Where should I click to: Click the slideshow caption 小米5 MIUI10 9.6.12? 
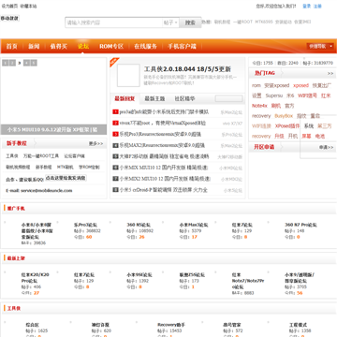coord(53,129)
